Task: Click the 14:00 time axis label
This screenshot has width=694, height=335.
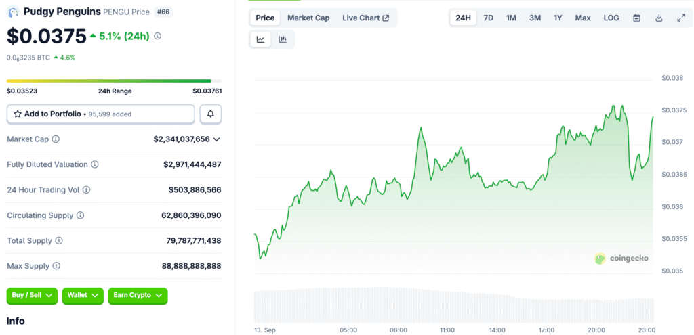Action: [x=497, y=330]
